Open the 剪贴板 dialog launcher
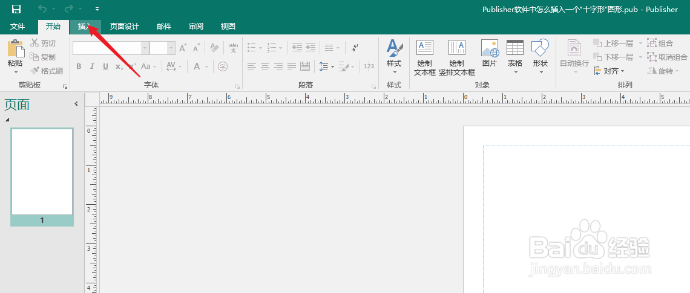The height and width of the screenshot is (293, 690). (x=65, y=86)
